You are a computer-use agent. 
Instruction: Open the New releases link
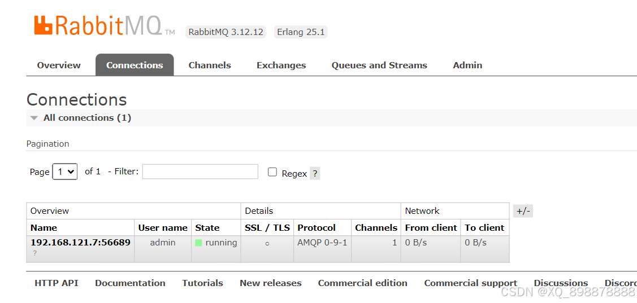pyautogui.click(x=271, y=283)
